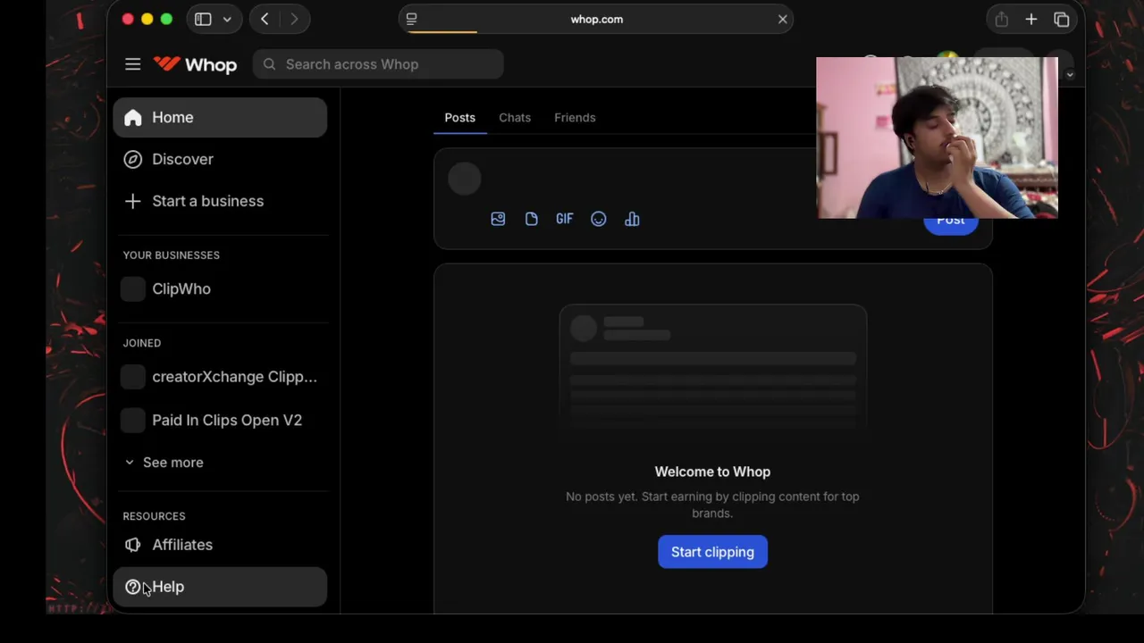Click Start a business
Screen dimensions: 1144x643
[220, 201]
